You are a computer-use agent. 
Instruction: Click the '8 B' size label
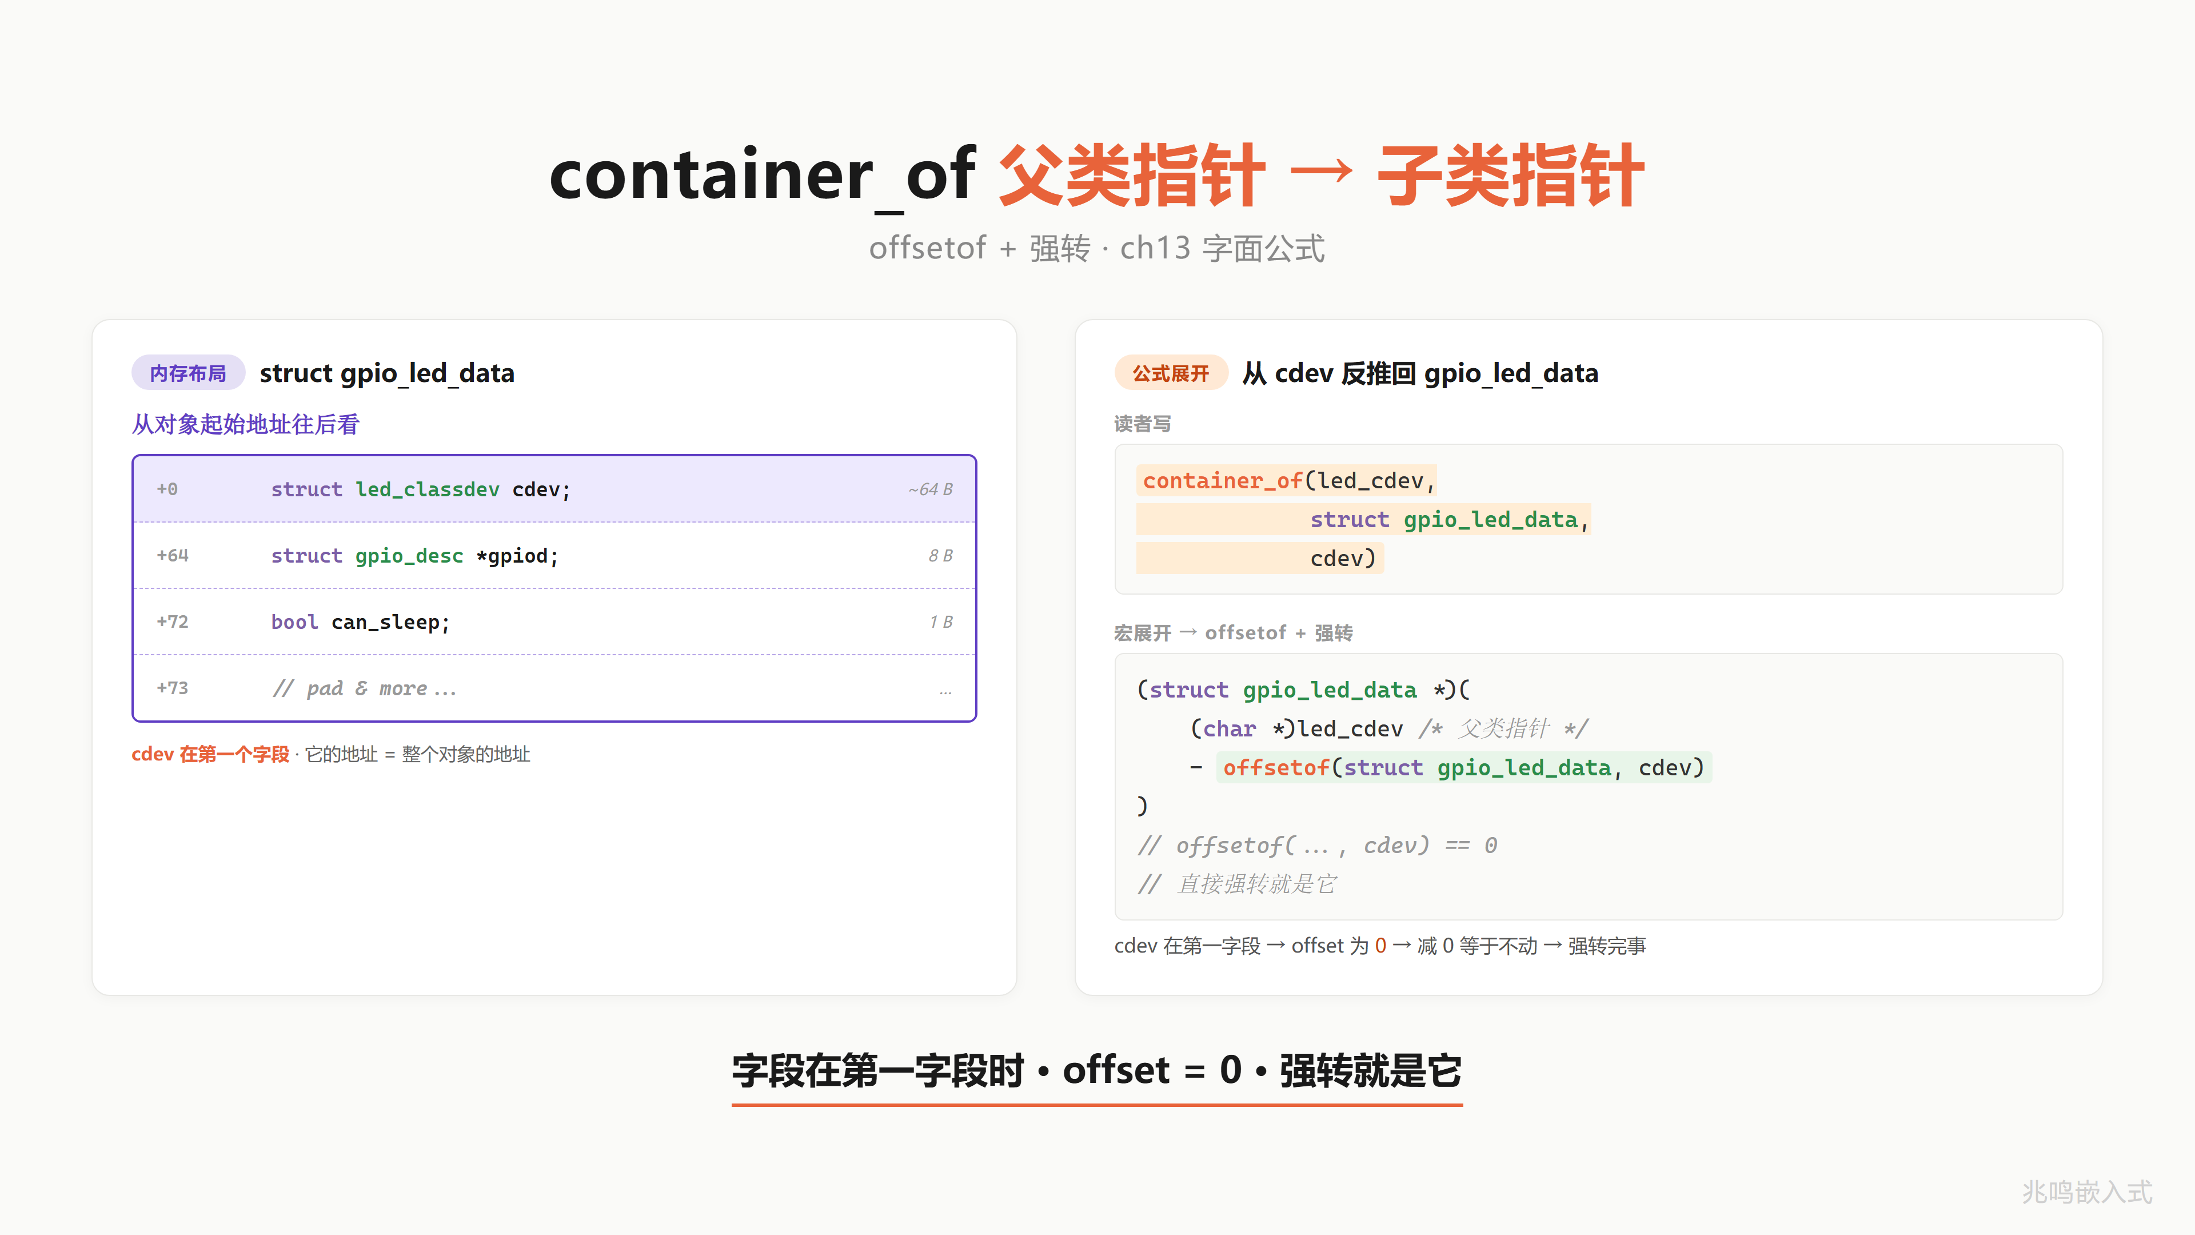[940, 556]
